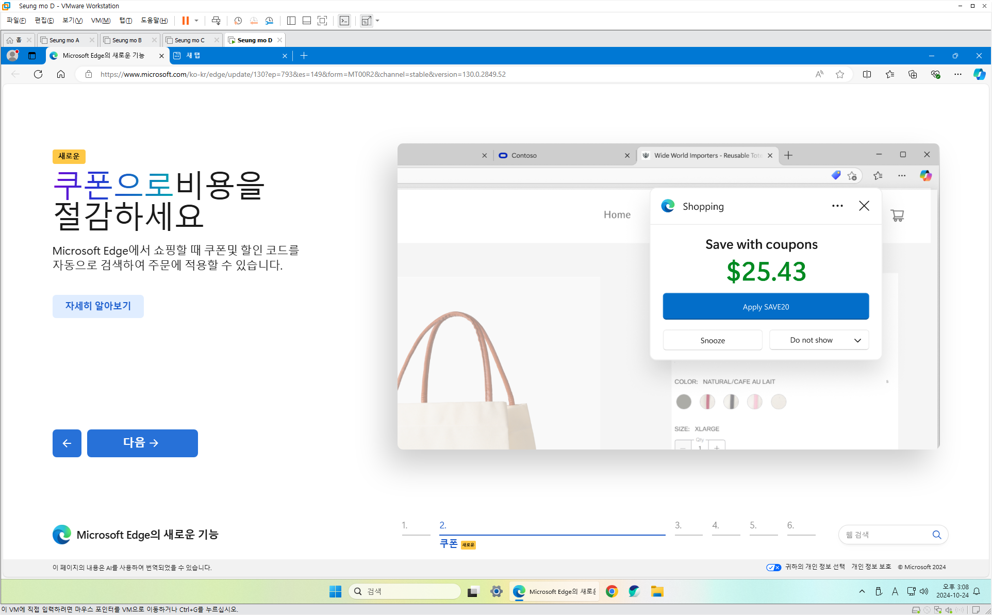
Task: Toggle the VMware thumbnail bar
Action: [307, 21]
